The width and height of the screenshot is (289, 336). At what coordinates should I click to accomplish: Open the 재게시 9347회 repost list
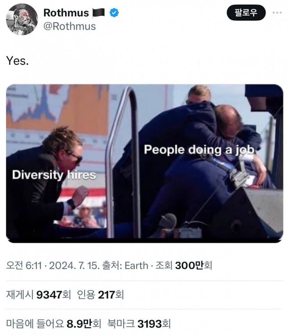38,295
